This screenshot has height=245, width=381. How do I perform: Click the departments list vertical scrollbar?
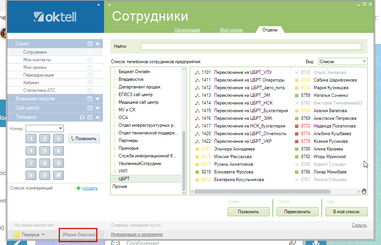click(x=184, y=161)
